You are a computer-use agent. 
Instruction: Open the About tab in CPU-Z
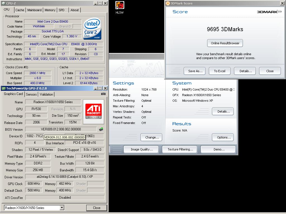point(74,10)
